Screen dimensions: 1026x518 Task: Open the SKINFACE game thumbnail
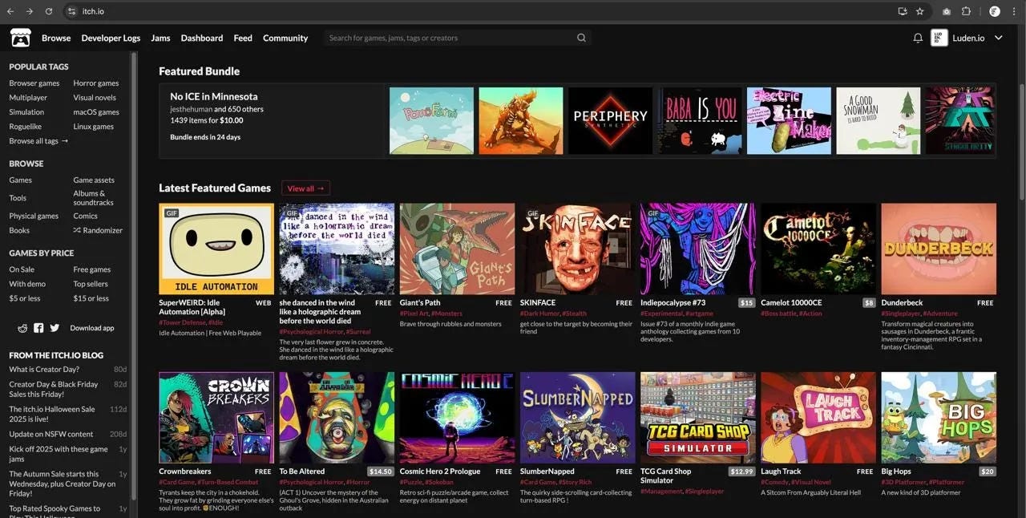pyautogui.click(x=577, y=249)
